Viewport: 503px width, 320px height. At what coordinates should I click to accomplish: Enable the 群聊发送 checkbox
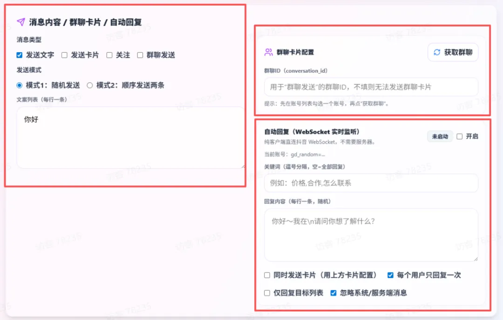[140, 55]
